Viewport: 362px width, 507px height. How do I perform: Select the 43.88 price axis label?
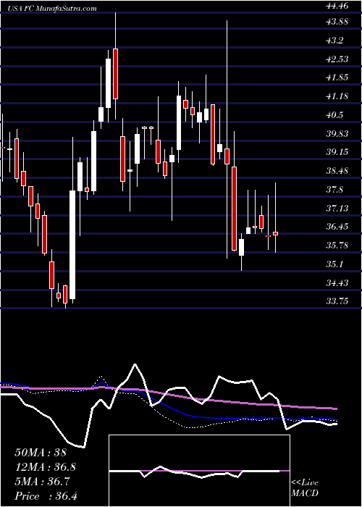338,22
